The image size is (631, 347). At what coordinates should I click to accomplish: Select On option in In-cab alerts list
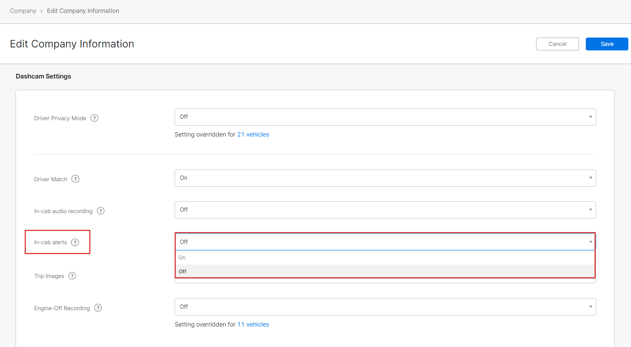[182, 258]
